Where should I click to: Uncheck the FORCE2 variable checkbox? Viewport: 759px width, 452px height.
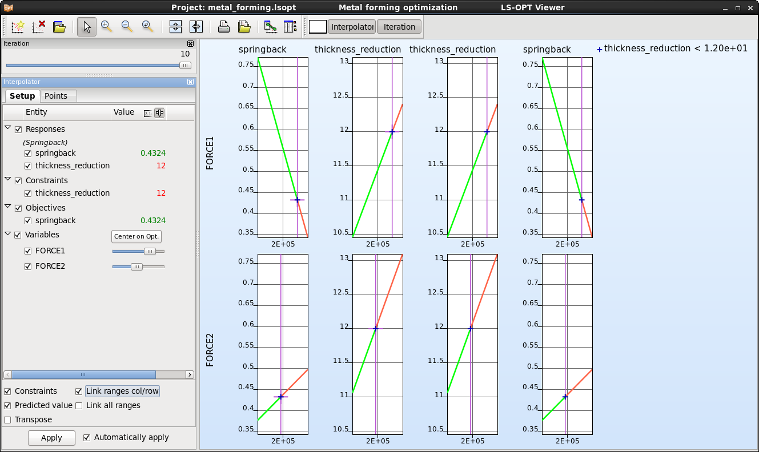click(28, 267)
